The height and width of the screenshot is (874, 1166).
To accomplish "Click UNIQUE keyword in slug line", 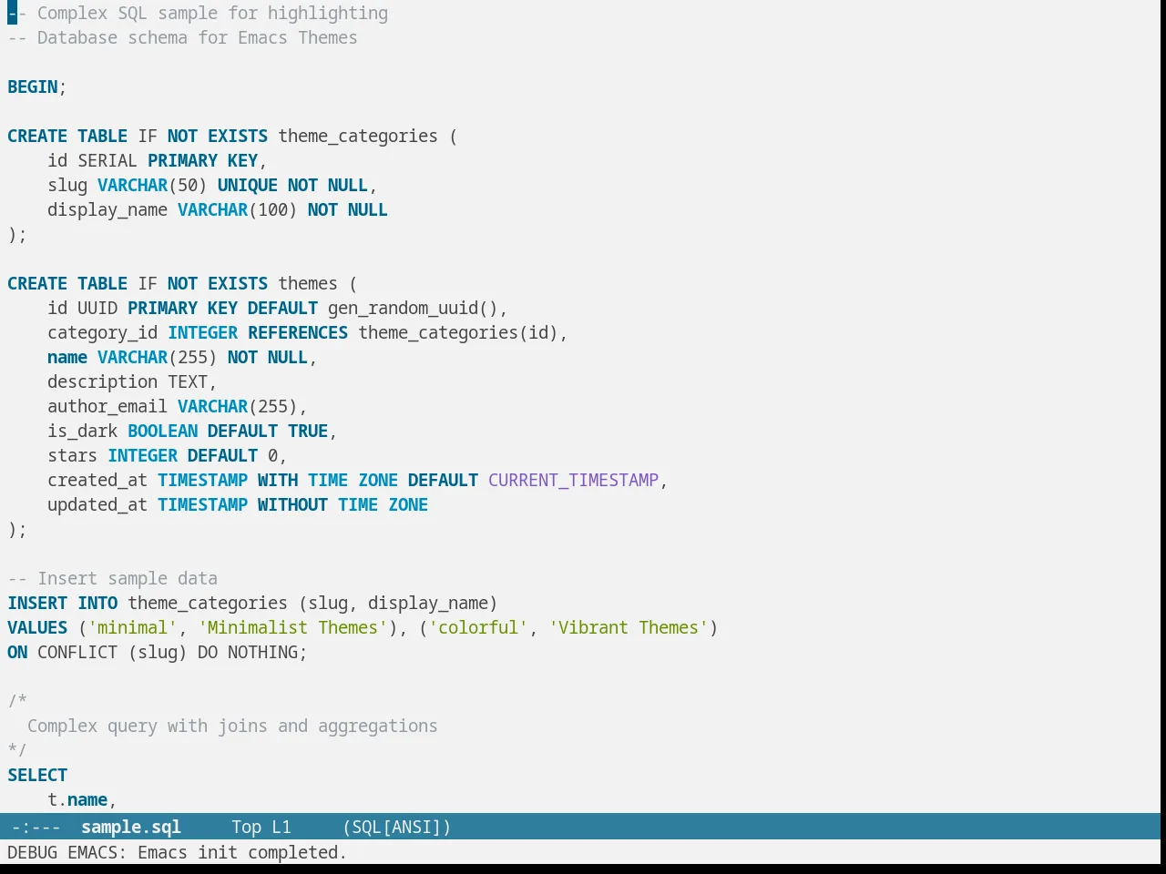I will [247, 185].
